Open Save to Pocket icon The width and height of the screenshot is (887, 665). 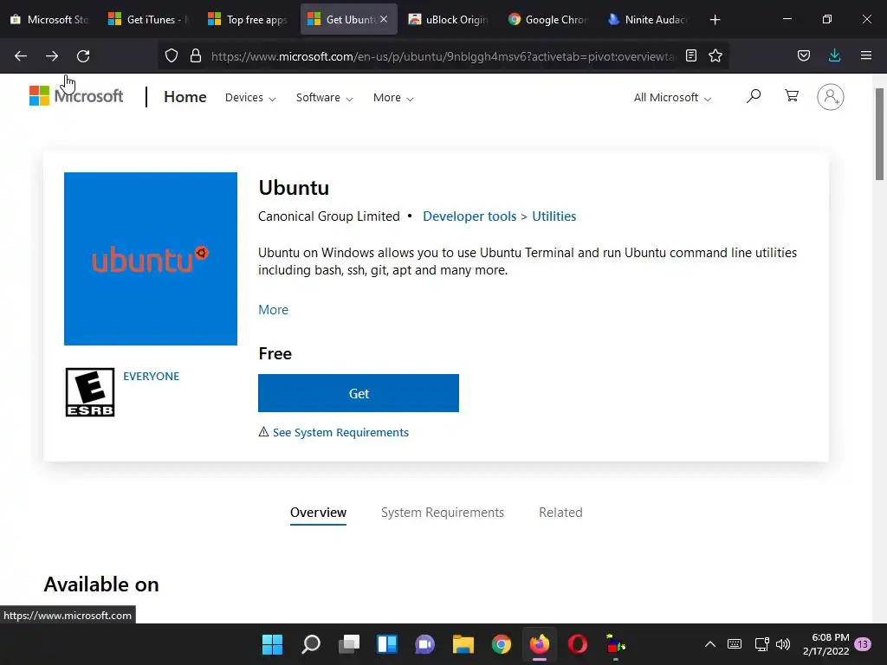tap(804, 55)
